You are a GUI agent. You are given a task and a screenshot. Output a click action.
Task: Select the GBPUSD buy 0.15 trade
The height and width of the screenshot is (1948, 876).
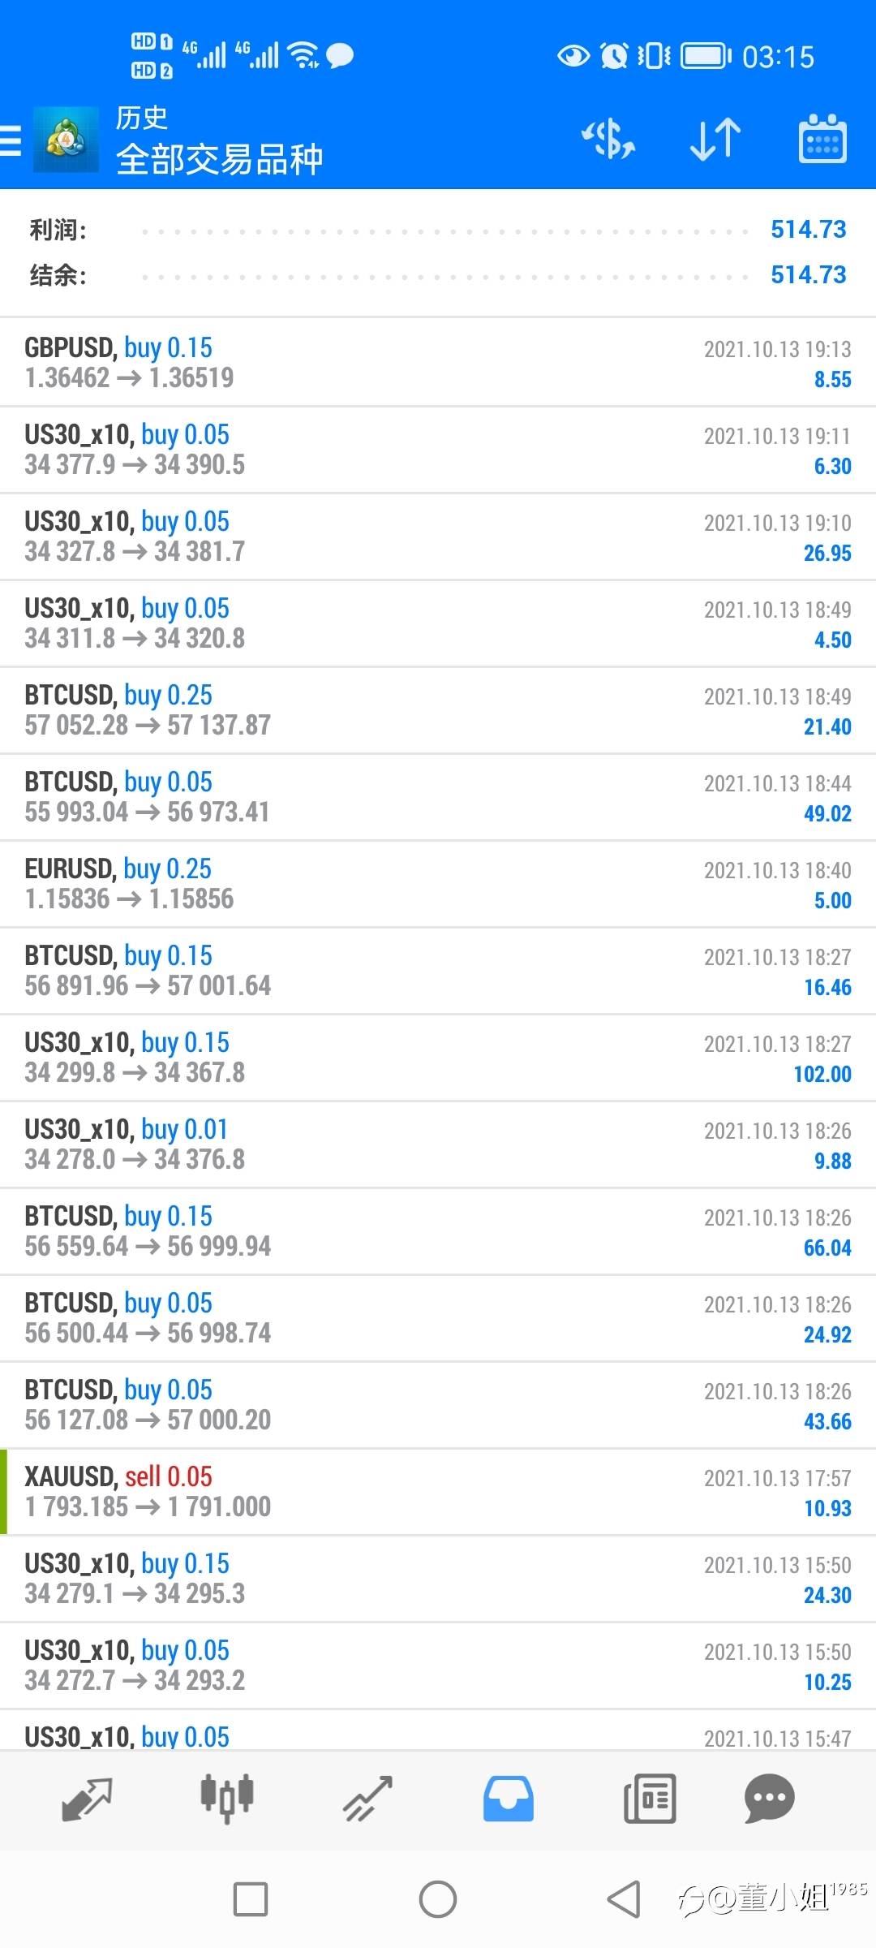(438, 363)
